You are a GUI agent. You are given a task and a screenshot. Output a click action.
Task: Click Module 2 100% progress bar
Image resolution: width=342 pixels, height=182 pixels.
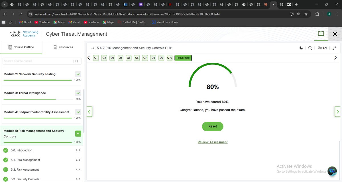click(38, 80)
